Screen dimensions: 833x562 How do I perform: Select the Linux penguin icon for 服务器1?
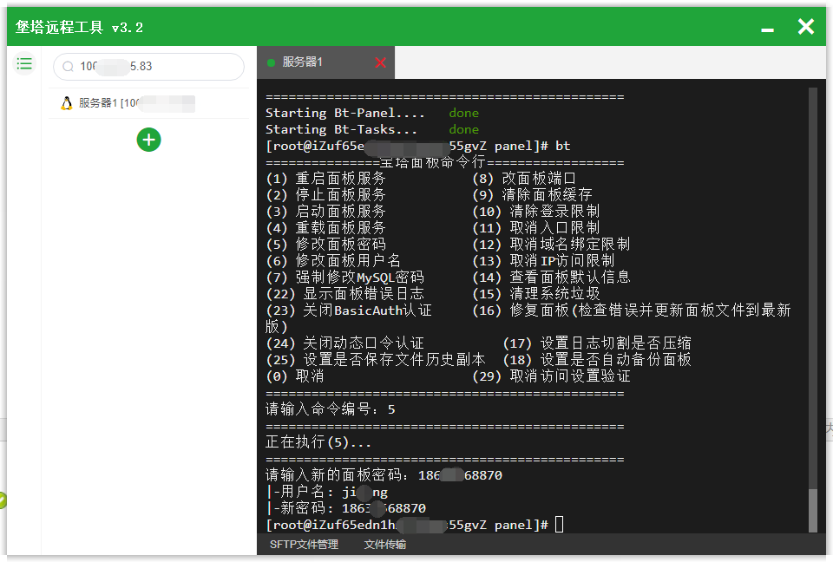pyautogui.click(x=67, y=103)
